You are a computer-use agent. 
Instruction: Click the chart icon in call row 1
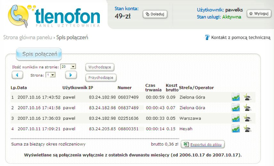pyautogui.click(x=236, y=97)
